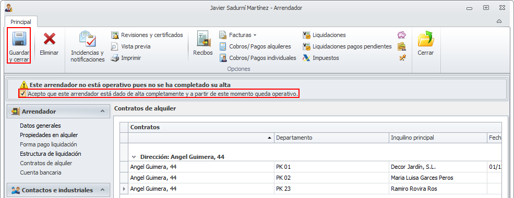This screenshot has width=514, height=198.
Task: Delete the landlord with the Eliminar icon
Action: pos(49,39)
